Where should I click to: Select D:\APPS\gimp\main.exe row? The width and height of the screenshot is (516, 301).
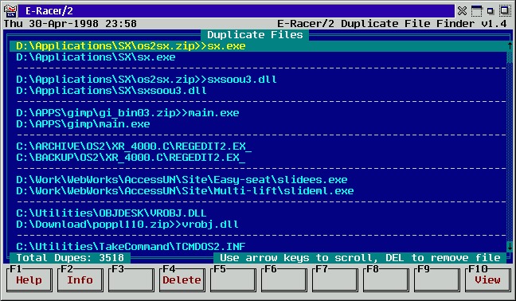click(x=258, y=124)
